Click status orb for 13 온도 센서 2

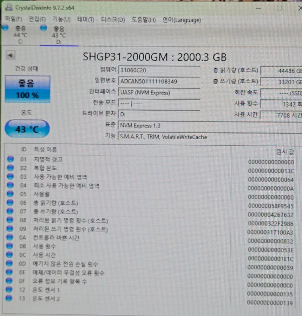click(9, 298)
